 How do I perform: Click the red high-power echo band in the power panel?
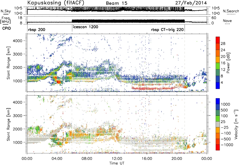tap(154, 88)
